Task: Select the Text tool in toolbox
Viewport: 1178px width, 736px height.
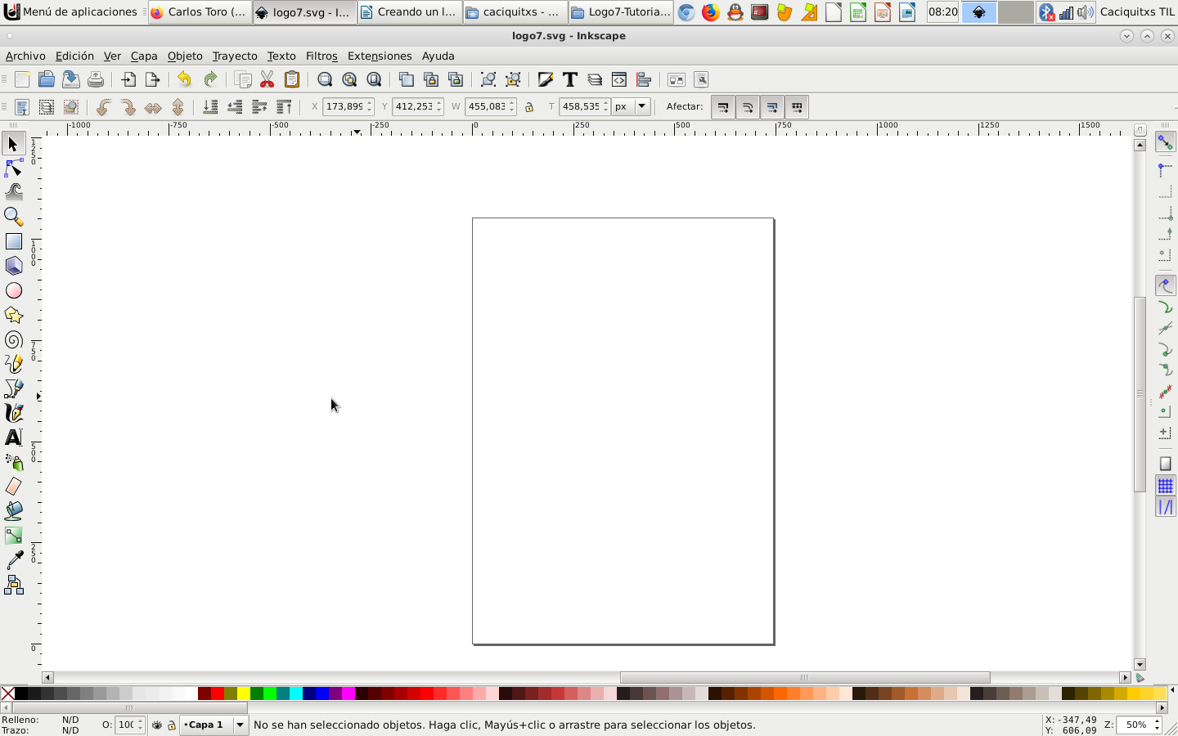Action: point(13,438)
